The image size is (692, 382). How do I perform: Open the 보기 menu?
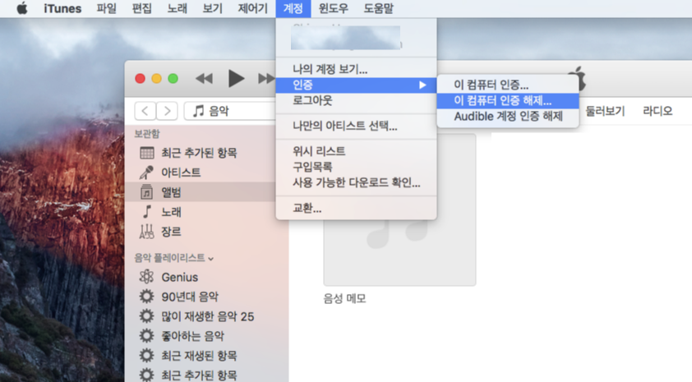pyautogui.click(x=212, y=8)
